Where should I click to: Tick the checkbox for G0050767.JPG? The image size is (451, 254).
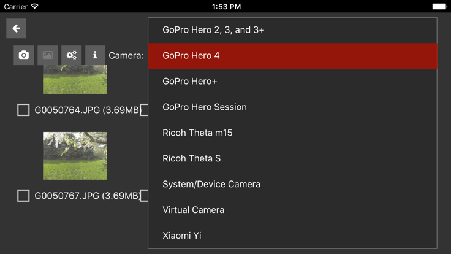(23, 196)
